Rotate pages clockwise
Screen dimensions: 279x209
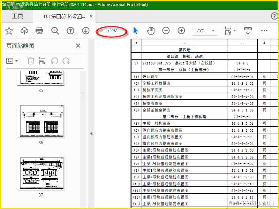(66, 61)
